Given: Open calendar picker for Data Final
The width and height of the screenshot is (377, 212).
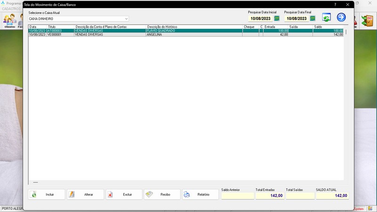Looking at the screenshot, I should click(312, 18).
